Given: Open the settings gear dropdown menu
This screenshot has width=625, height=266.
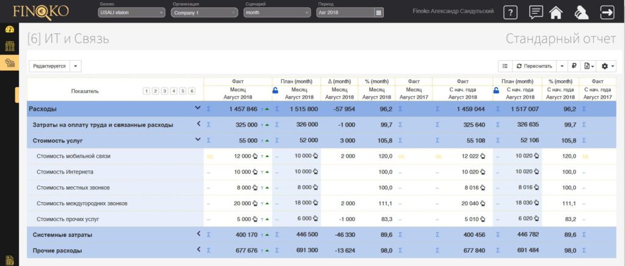Looking at the screenshot, I should tap(607, 66).
